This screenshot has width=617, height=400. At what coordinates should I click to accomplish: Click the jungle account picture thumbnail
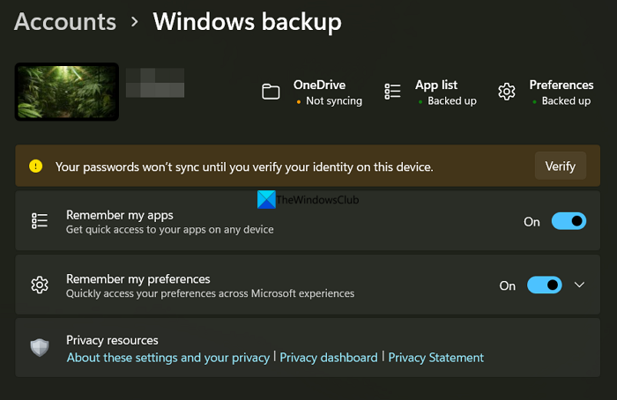coord(67,92)
